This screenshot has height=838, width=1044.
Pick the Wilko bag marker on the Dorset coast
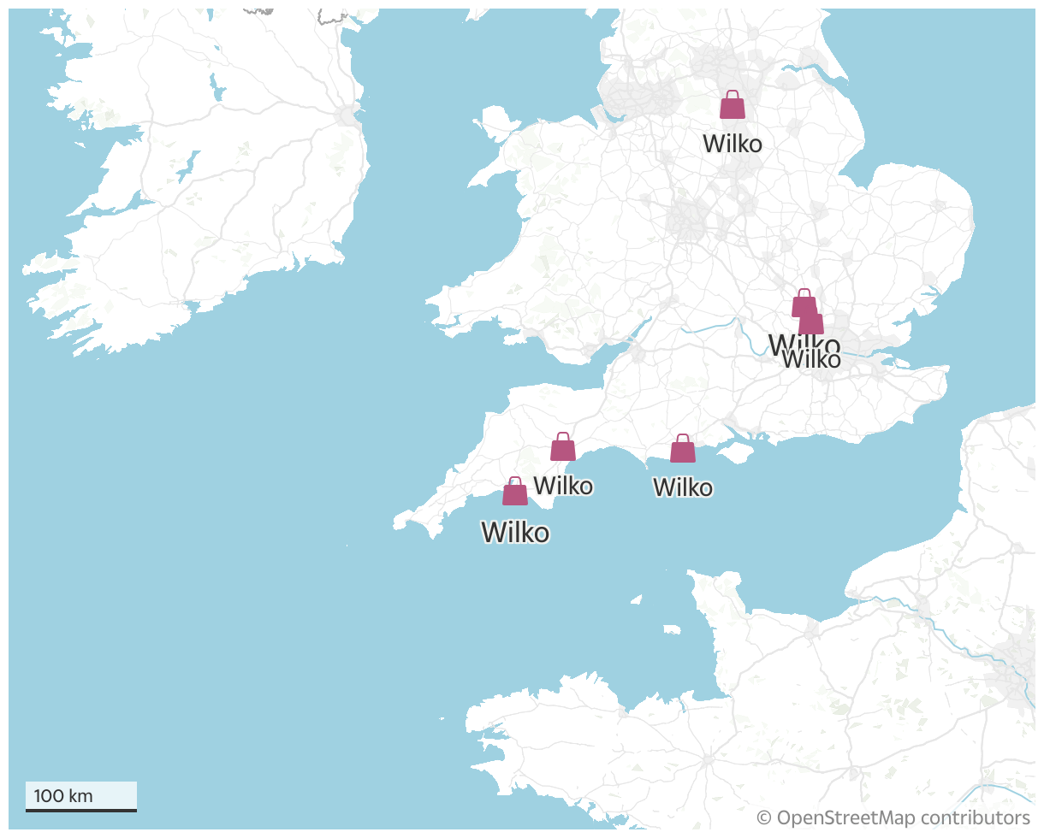[x=683, y=449]
